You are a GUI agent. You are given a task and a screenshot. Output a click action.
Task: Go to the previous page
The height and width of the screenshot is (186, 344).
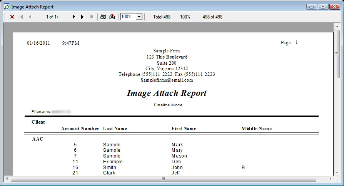click(30, 17)
